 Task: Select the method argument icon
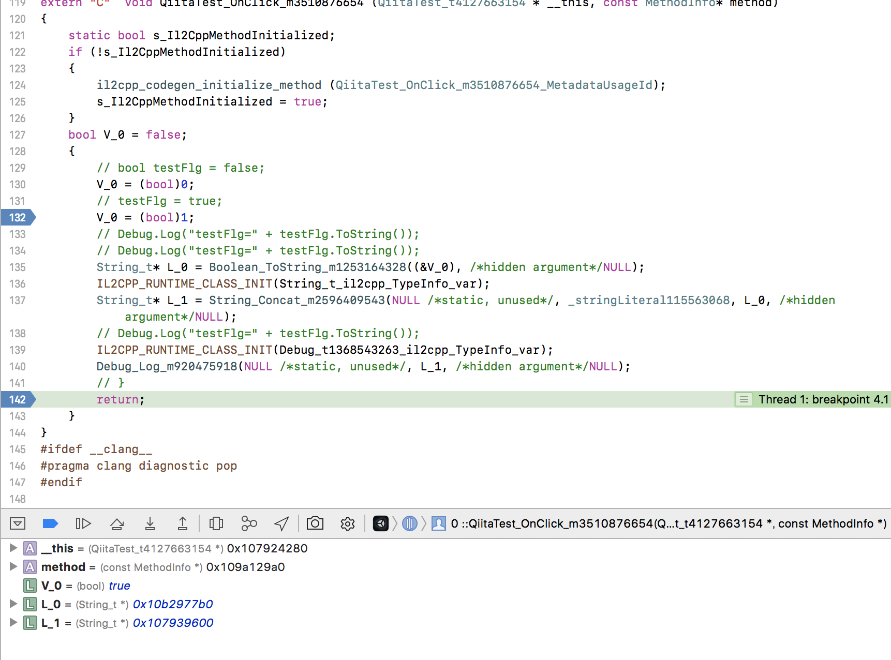click(x=30, y=567)
